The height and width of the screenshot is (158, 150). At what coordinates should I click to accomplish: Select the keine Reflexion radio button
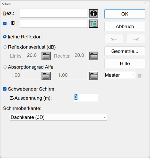pos(5,37)
